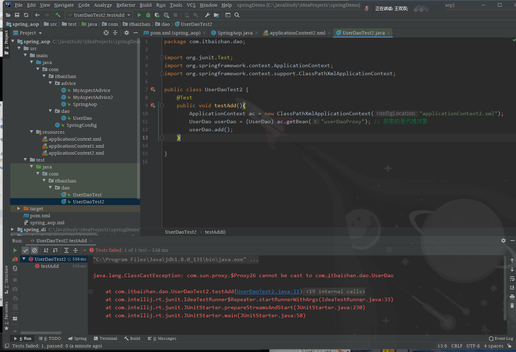Collapse UserDaoTest2 node in test results
Viewport: 516px width, 352px height.
pos(24,259)
